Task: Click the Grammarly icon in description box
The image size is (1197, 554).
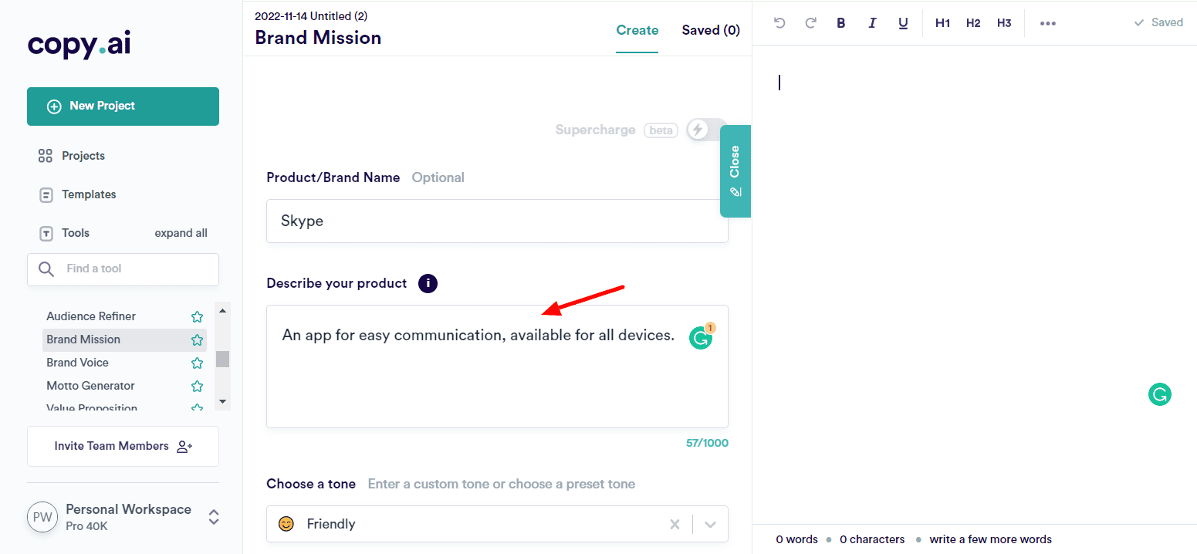Action: click(x=701, y=338)
